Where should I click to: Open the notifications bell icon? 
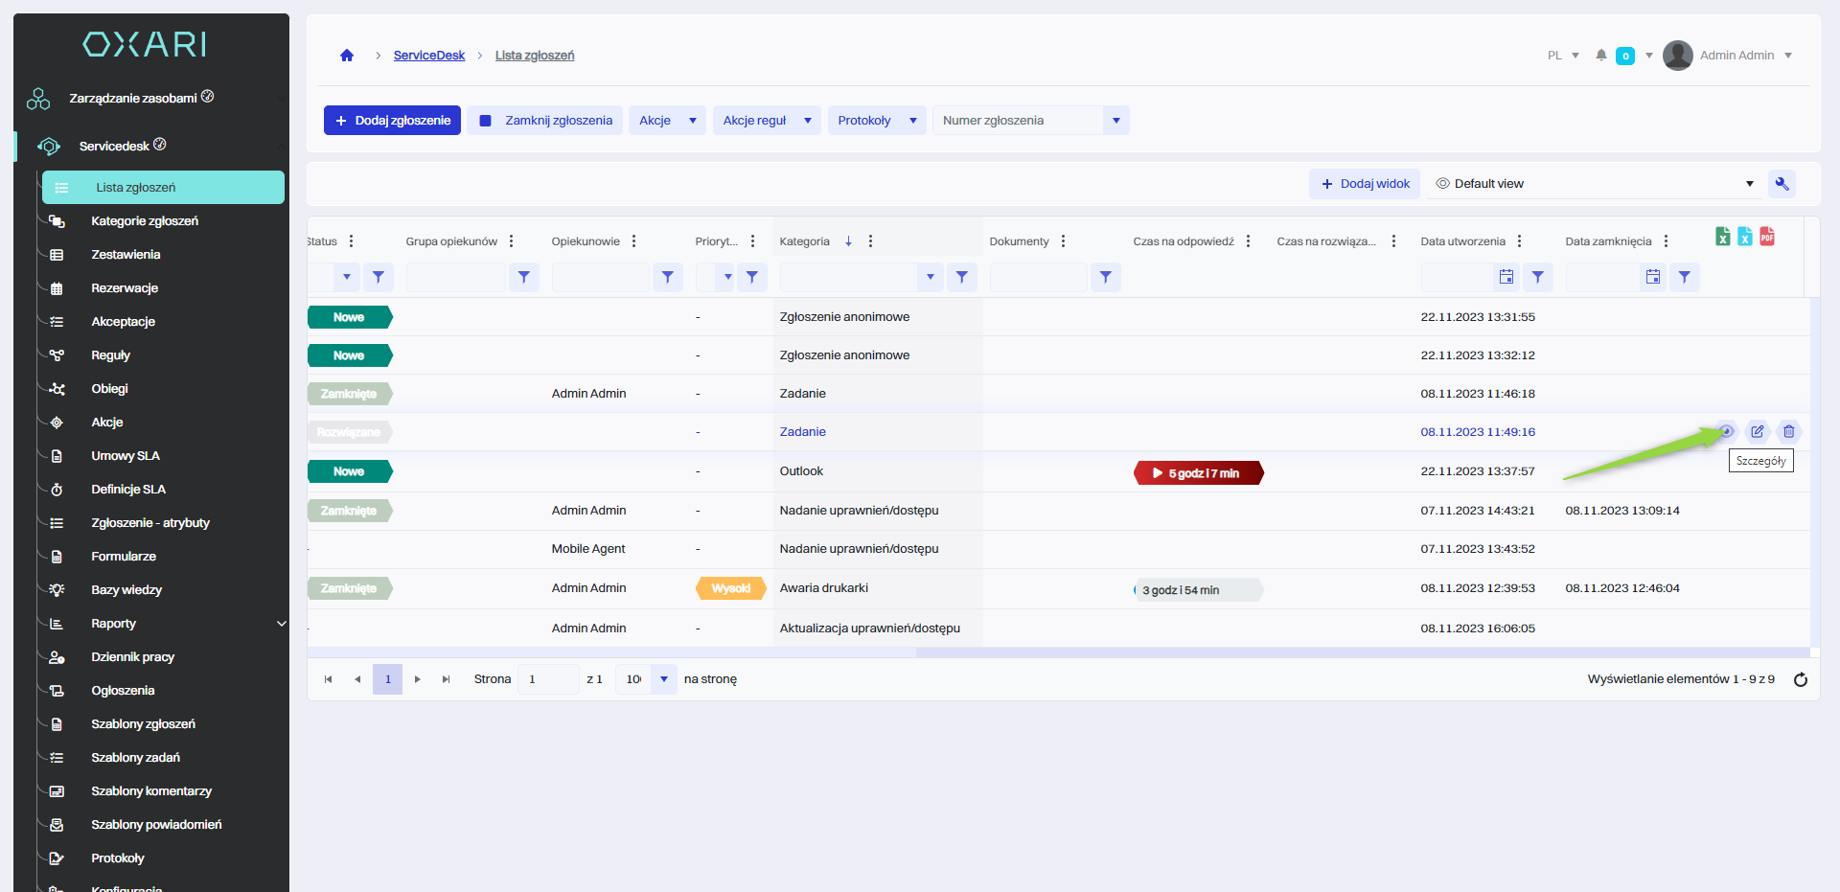click(x=1600, y=56)
